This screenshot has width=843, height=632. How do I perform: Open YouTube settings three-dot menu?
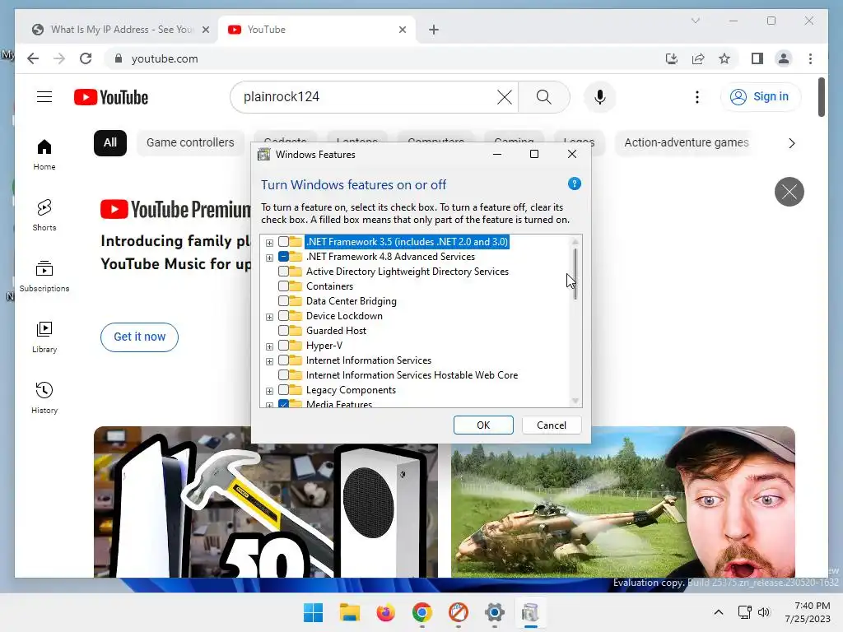point(696,97)
